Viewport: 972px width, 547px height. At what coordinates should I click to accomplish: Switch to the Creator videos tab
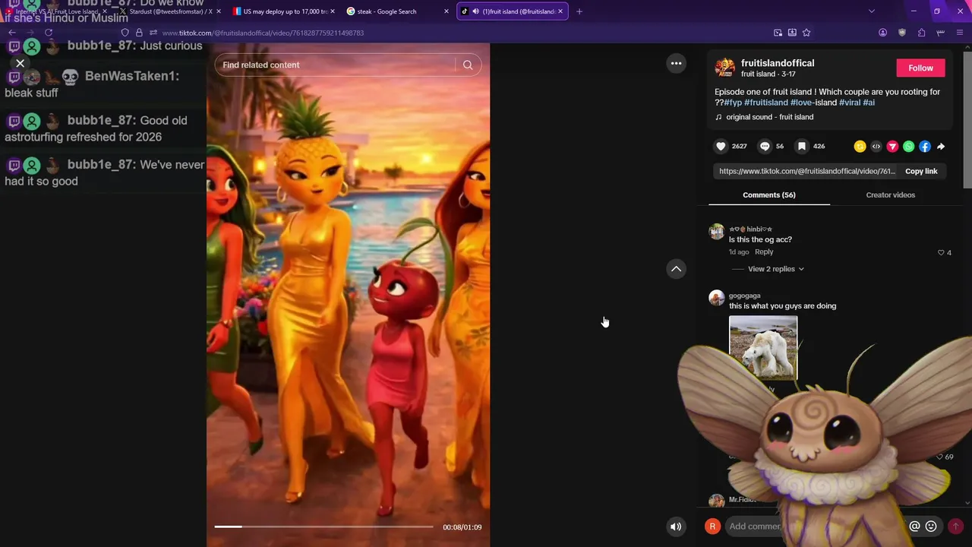[891, 195]
